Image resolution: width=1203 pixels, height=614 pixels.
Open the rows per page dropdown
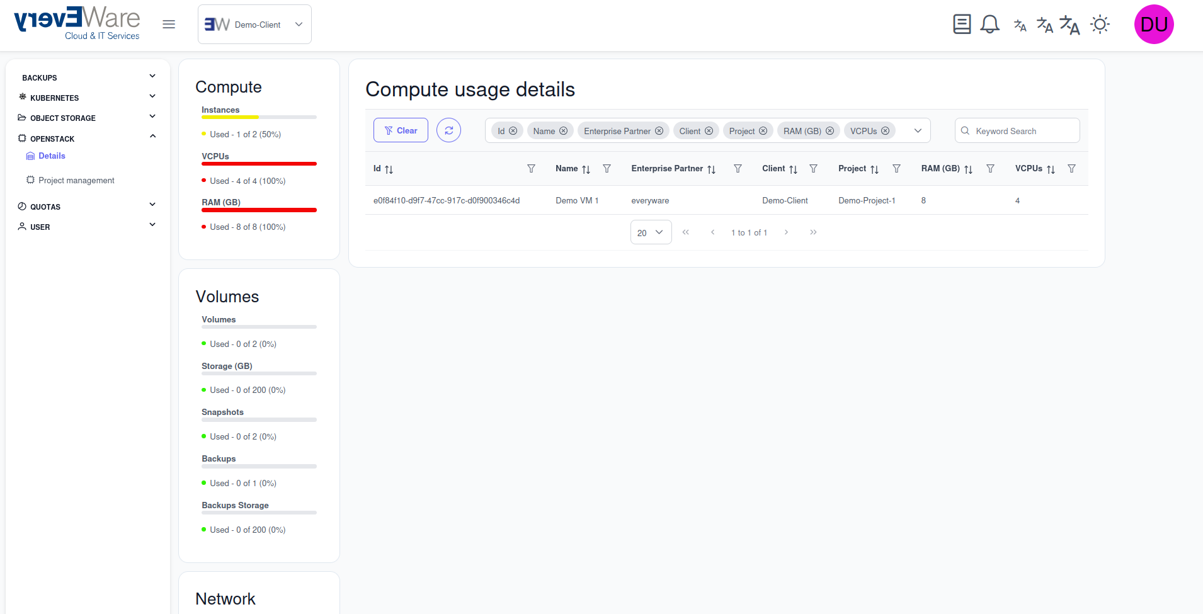pyautogui.click(x=651, y=232)
